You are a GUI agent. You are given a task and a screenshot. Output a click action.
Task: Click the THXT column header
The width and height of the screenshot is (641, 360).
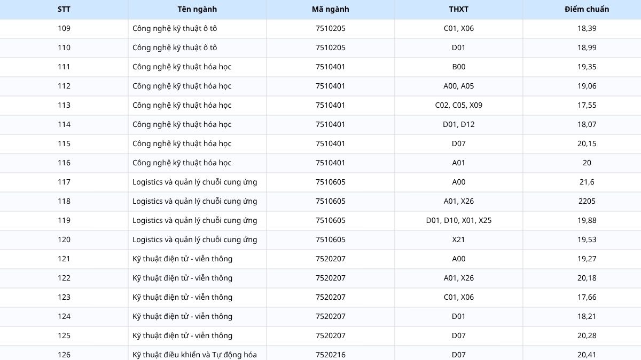459,9
